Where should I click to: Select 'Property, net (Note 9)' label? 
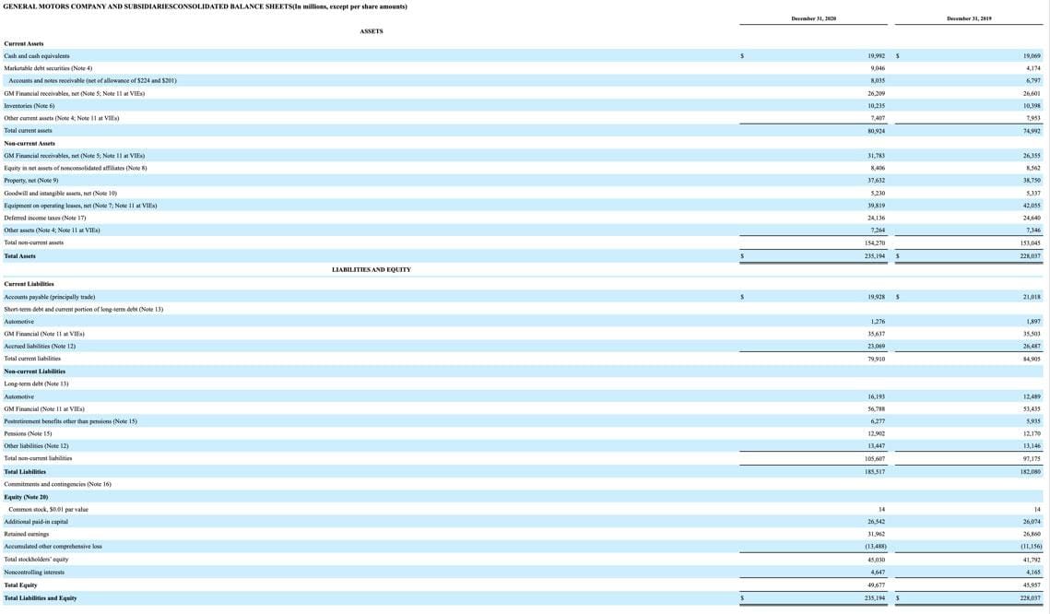pos(30,180)
